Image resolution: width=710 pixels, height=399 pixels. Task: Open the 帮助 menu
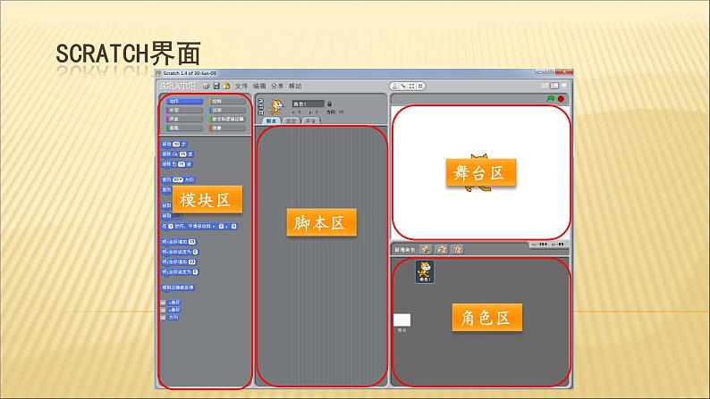click(x=295, y=86)
